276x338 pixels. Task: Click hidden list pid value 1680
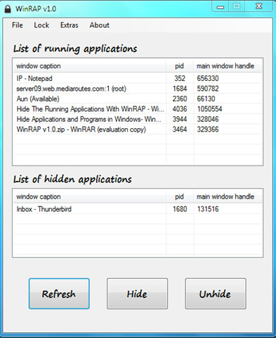[x=180, y=209]
